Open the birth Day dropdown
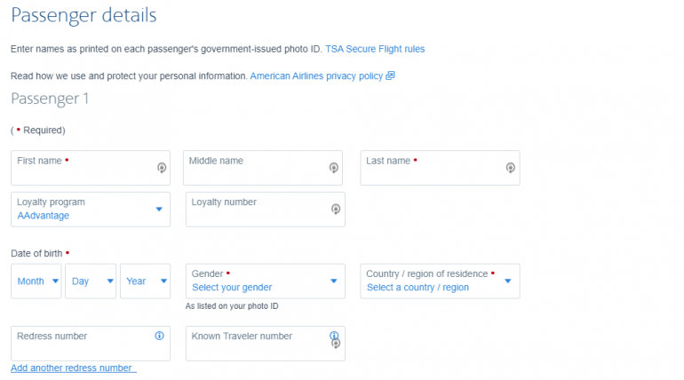The width and height of the screenshot is (684, 380). coord(91,281)
